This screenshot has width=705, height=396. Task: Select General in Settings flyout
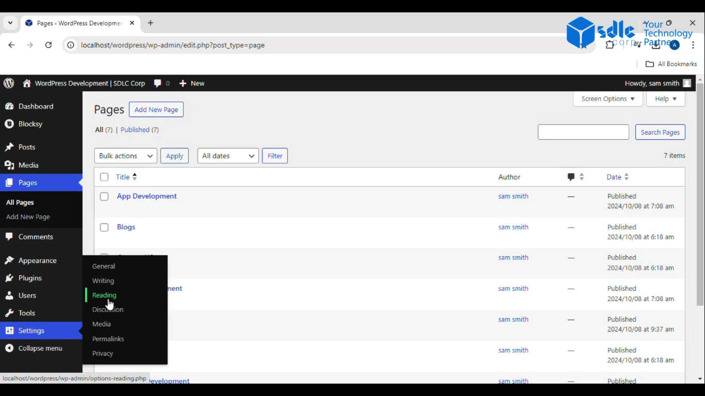coord(104,266)
